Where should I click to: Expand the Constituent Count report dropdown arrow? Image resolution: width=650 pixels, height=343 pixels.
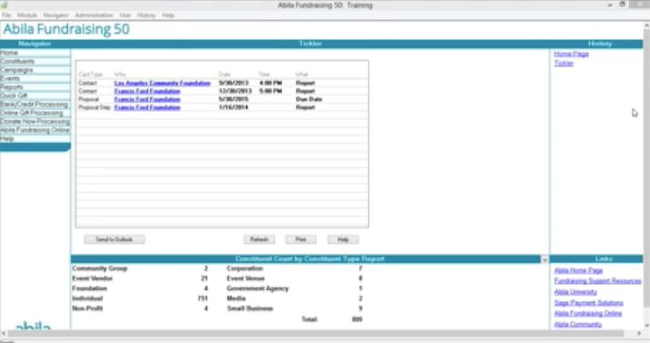[545, 259]
